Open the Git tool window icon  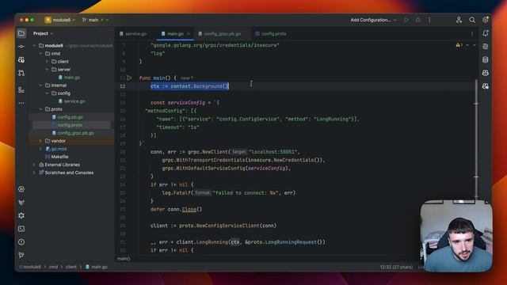click(x=21, y=255)
